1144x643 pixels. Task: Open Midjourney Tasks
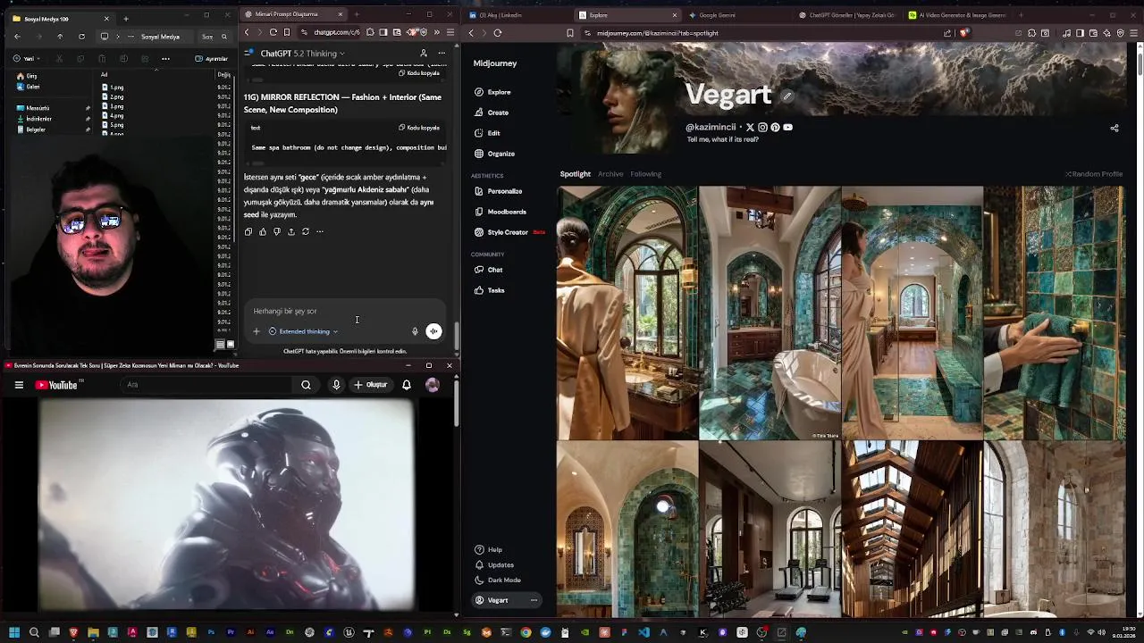(490, 290)
